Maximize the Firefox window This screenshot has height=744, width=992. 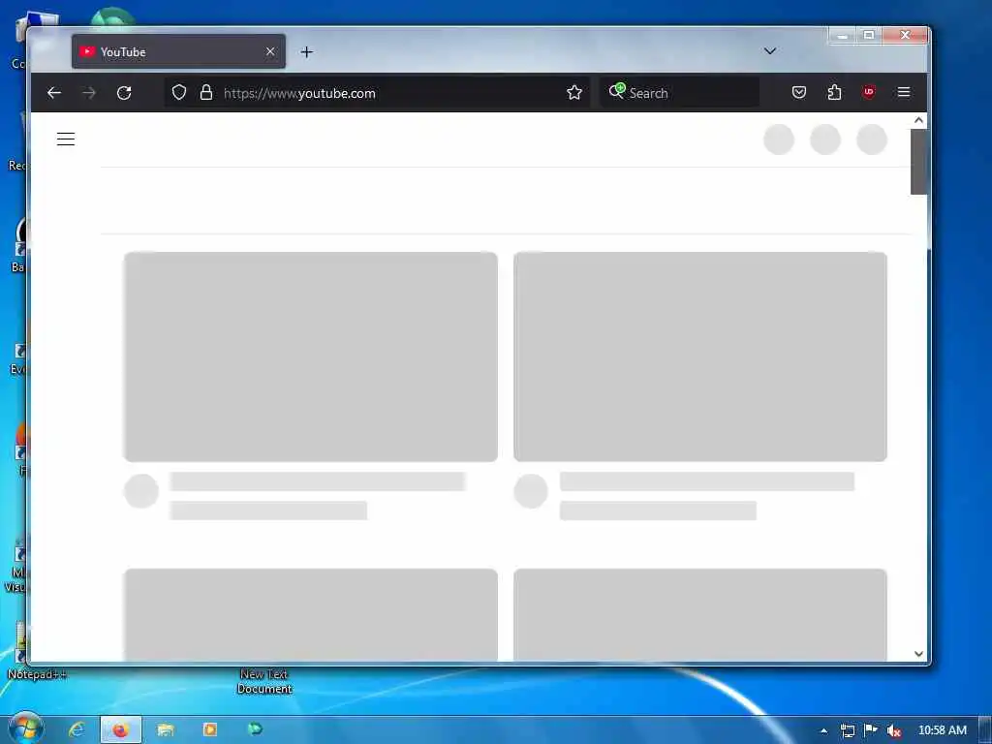point(869,36)
